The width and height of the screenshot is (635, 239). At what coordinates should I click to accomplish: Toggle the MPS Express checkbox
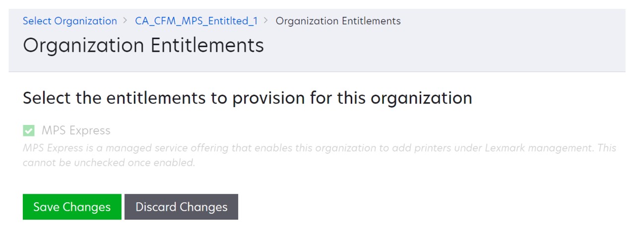29,131
